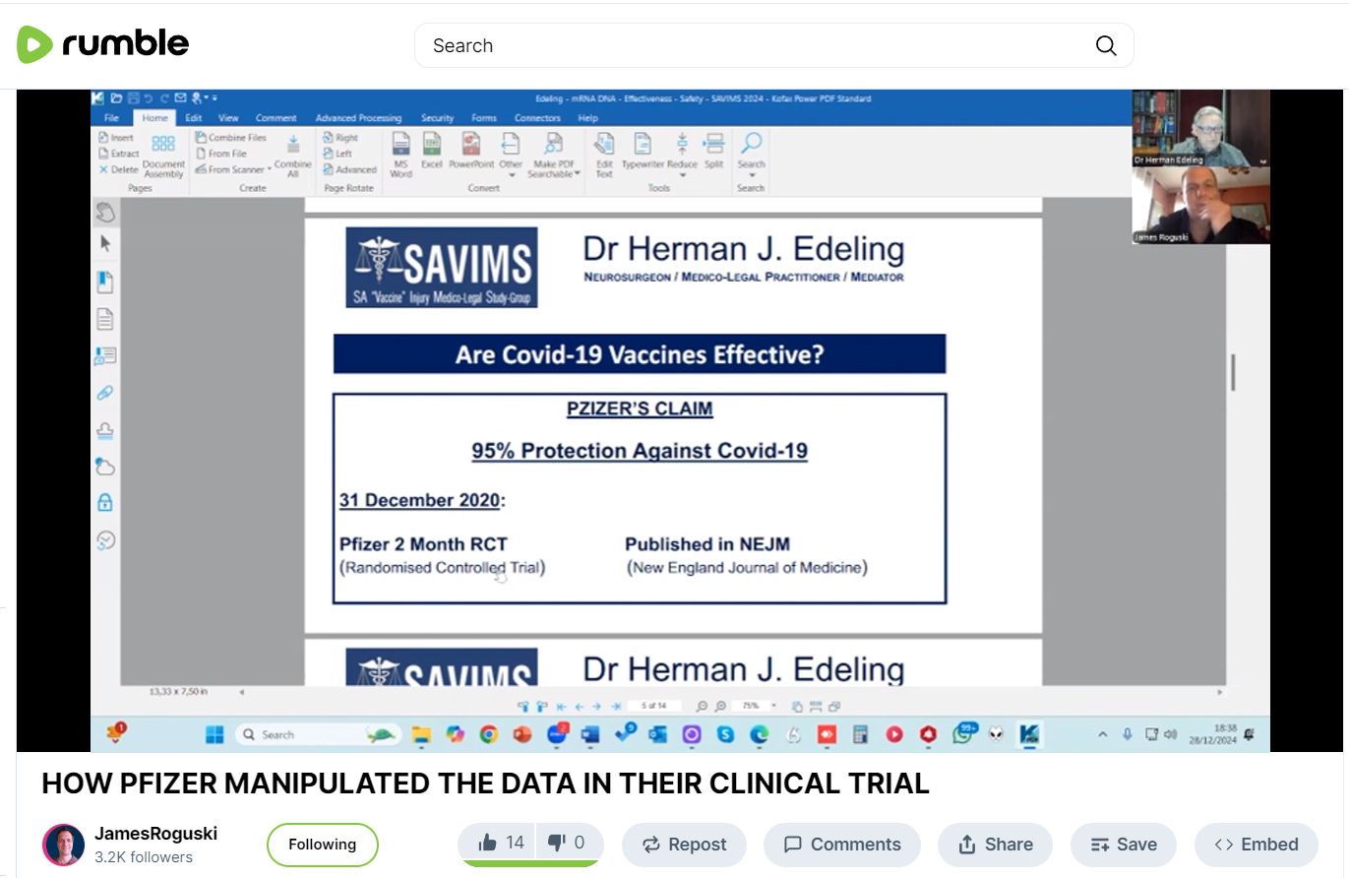Switch to the Security ribbon tab
1349x878 pixels.
437,118
